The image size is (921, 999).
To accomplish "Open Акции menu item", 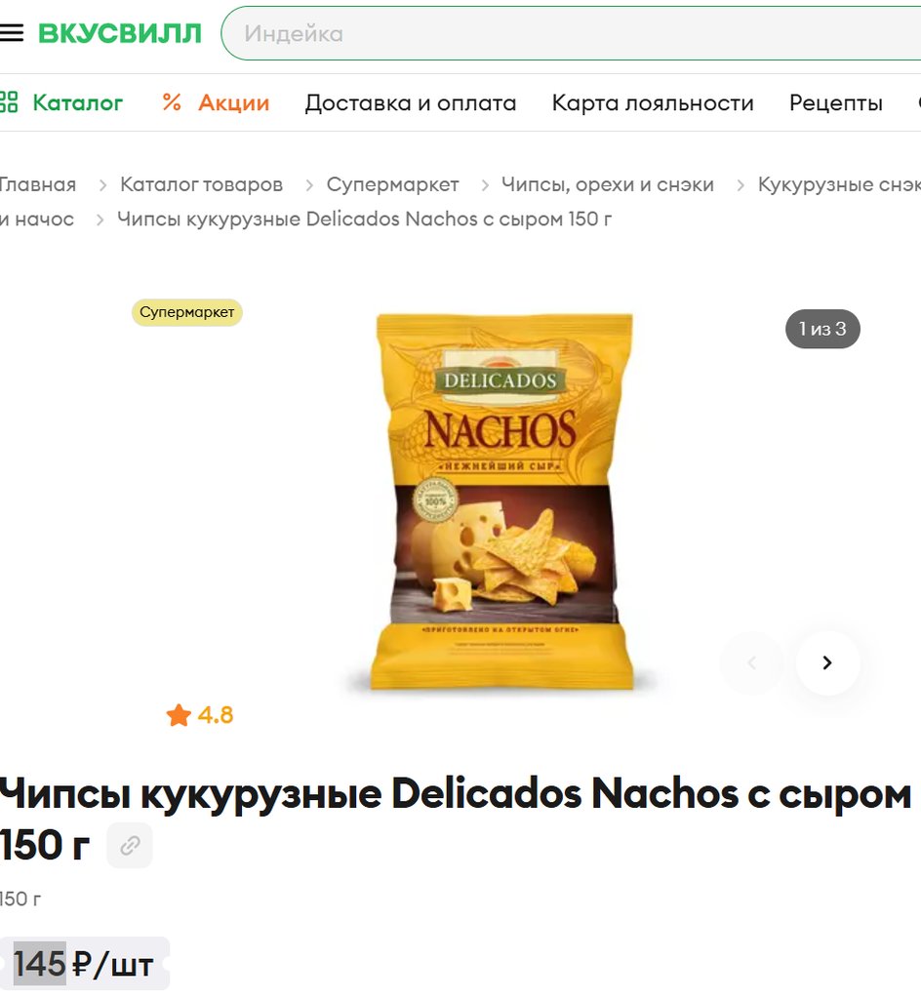I will tap(234, 102).
